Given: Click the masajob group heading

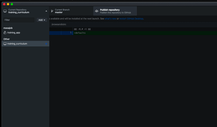Looking at the screenshot, I should pyautogui.click(x=8, y=28).
